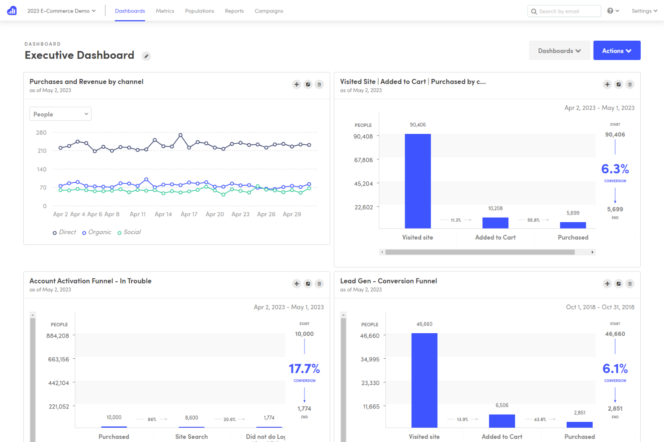Click the 11.3% step conversion label
This screenshot has width=664, height=442.
tap(456, 220)
